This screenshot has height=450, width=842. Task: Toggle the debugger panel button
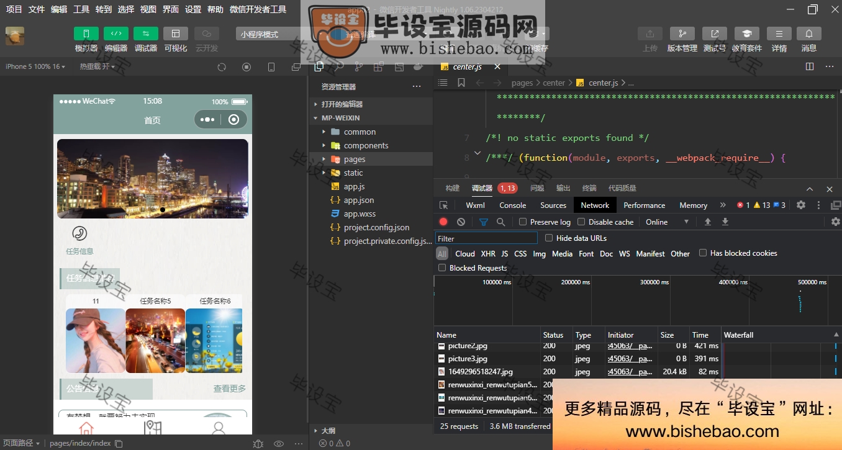[146, 34]
